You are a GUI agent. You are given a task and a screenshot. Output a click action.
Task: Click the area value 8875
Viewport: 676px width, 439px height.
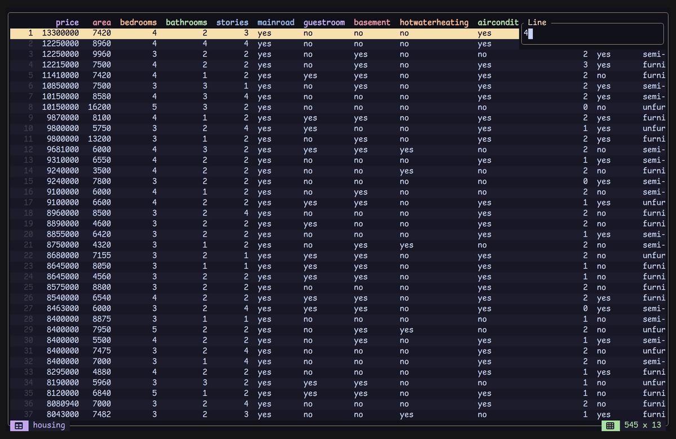pyautogui.click(x=102, y=320)
